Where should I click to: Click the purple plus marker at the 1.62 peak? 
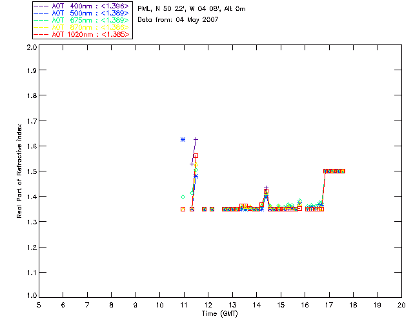click(196, 139)
